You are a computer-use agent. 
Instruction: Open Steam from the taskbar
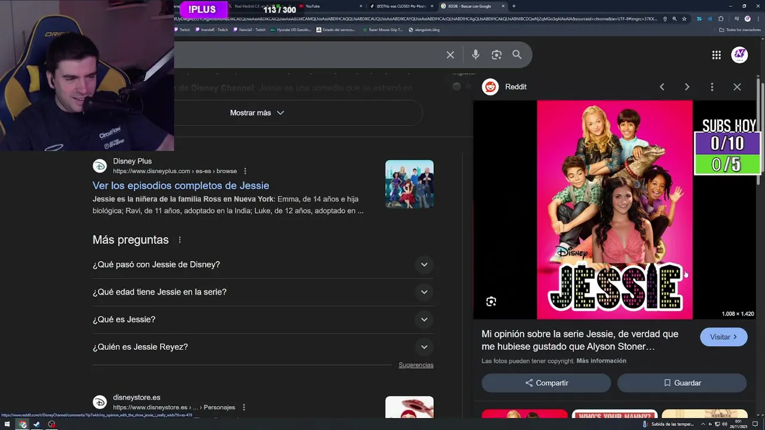[36, 425]
